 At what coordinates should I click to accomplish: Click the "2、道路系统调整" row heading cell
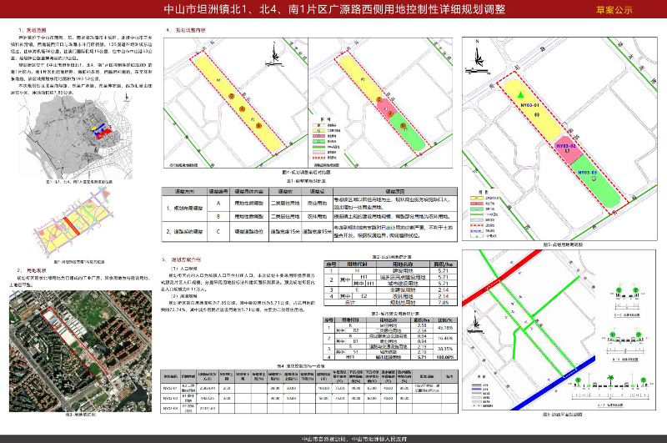pos(184,231)
